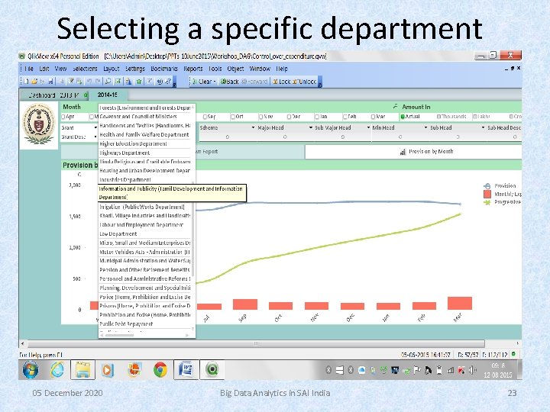Open Google Chrome from the taskbar
The height and width of the screenshot is (412, 550).
160,370
